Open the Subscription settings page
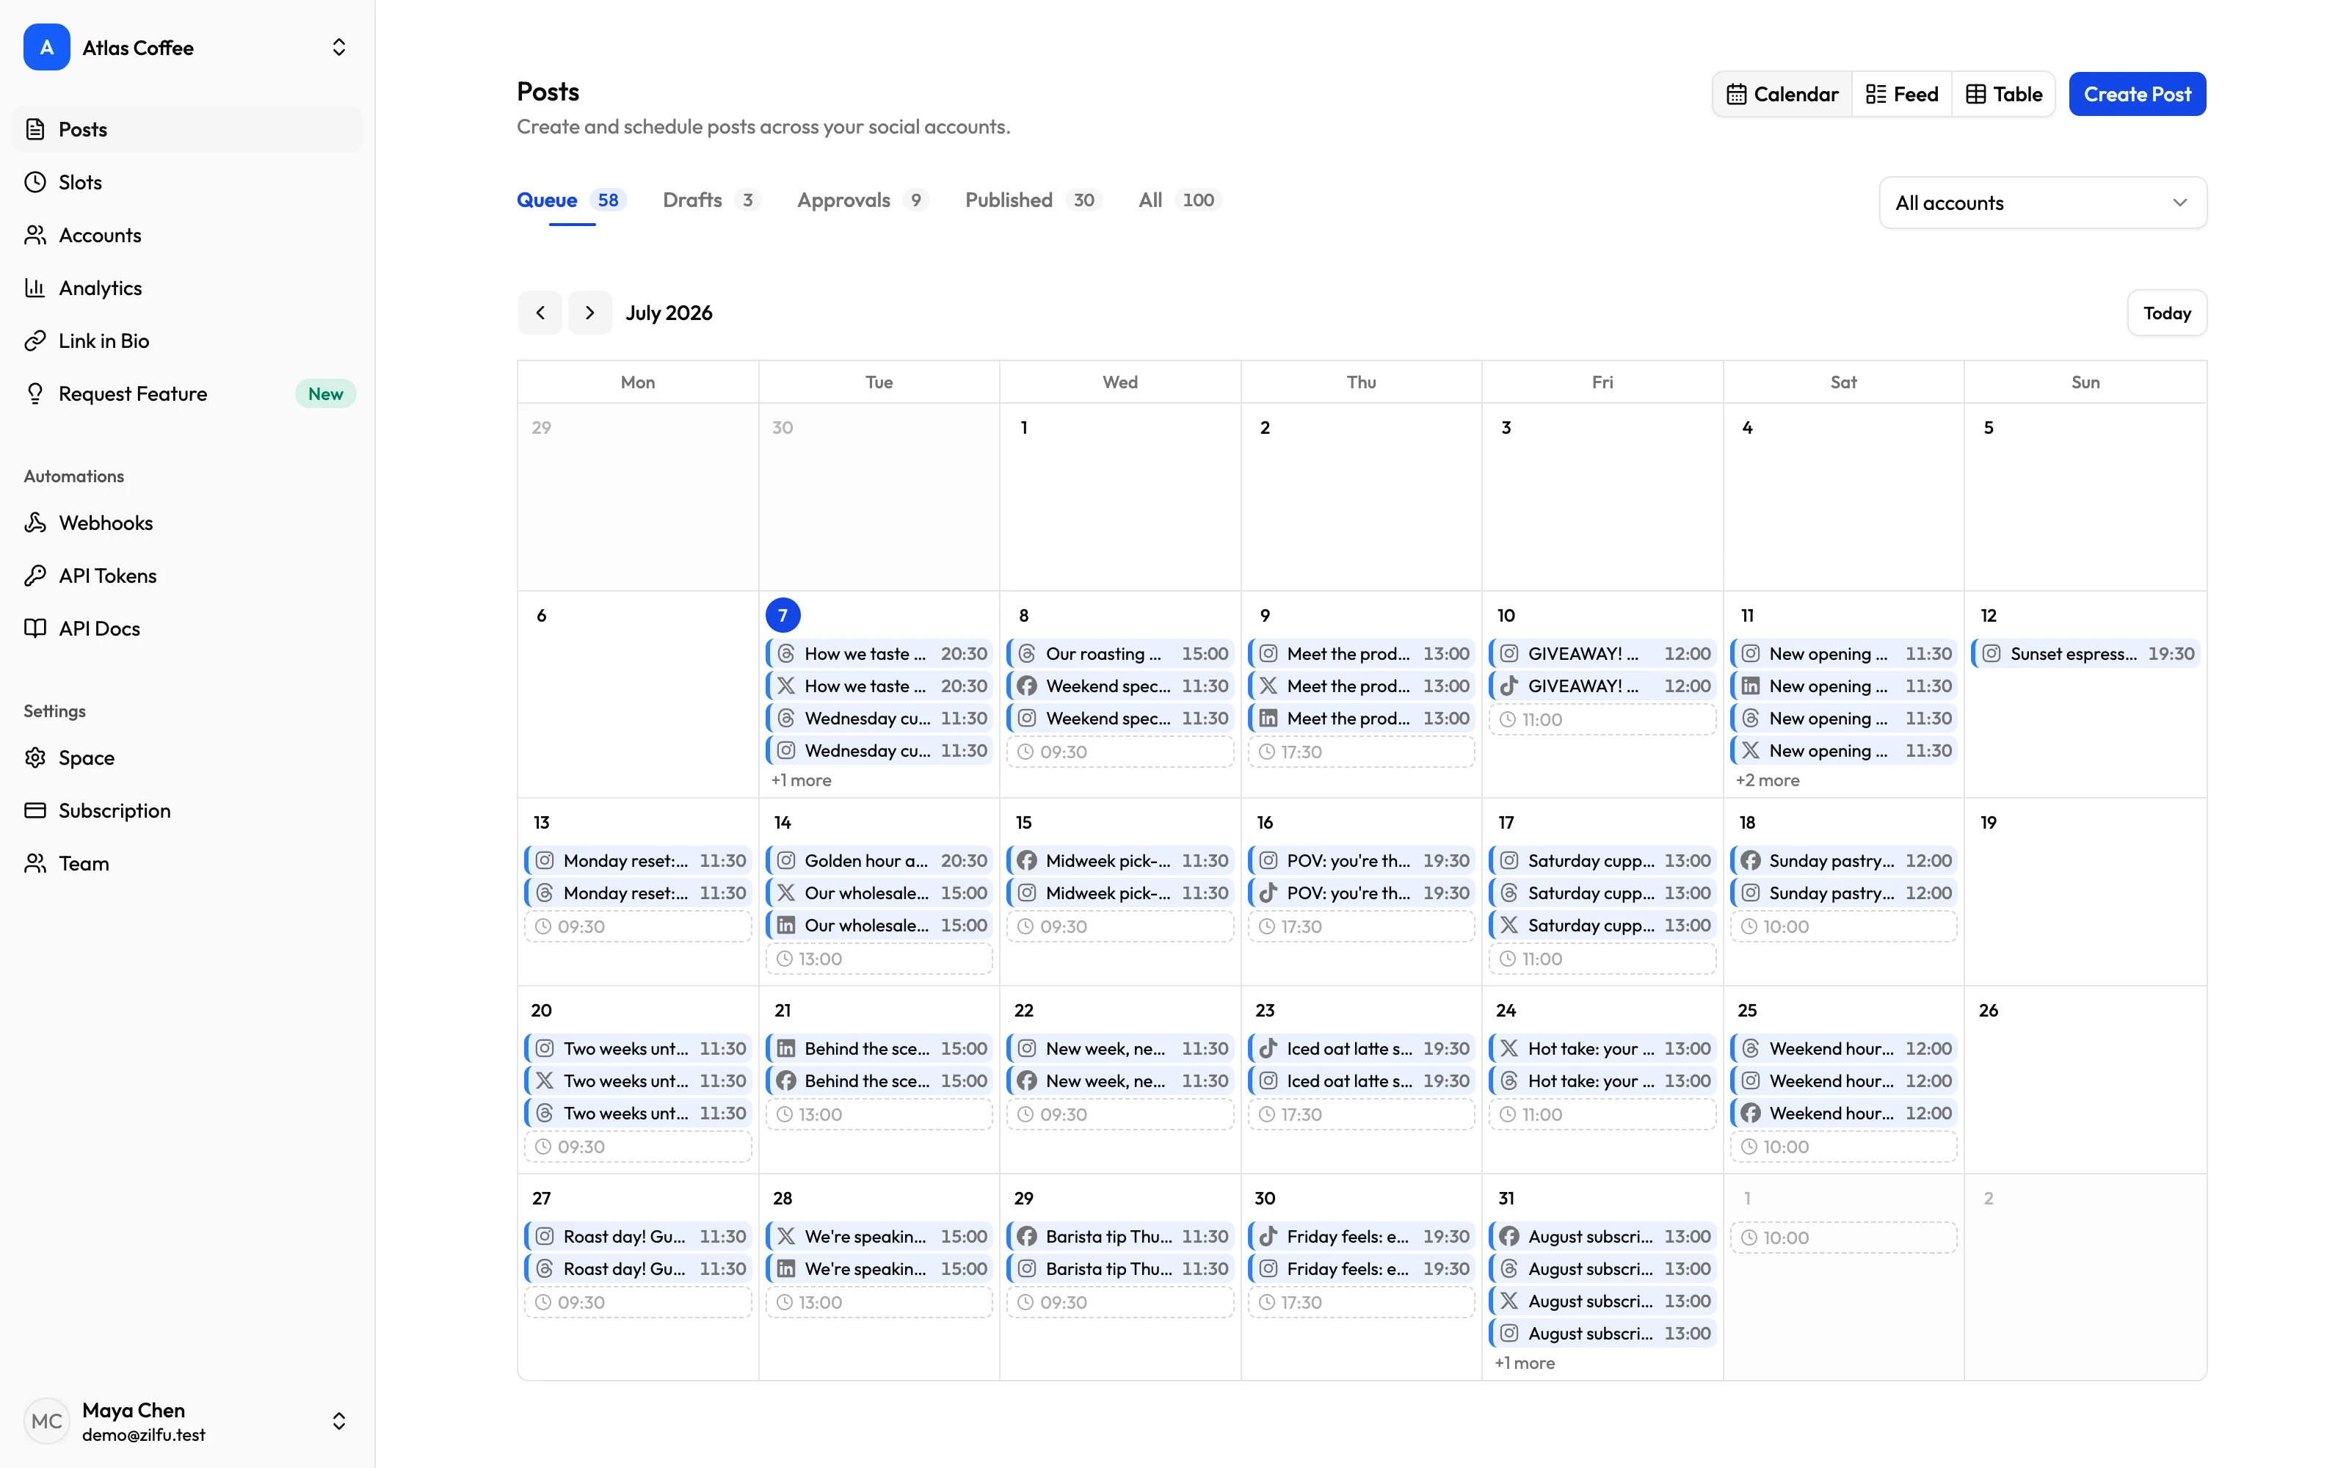2349x1468 pixels. (x=186, y=810)
